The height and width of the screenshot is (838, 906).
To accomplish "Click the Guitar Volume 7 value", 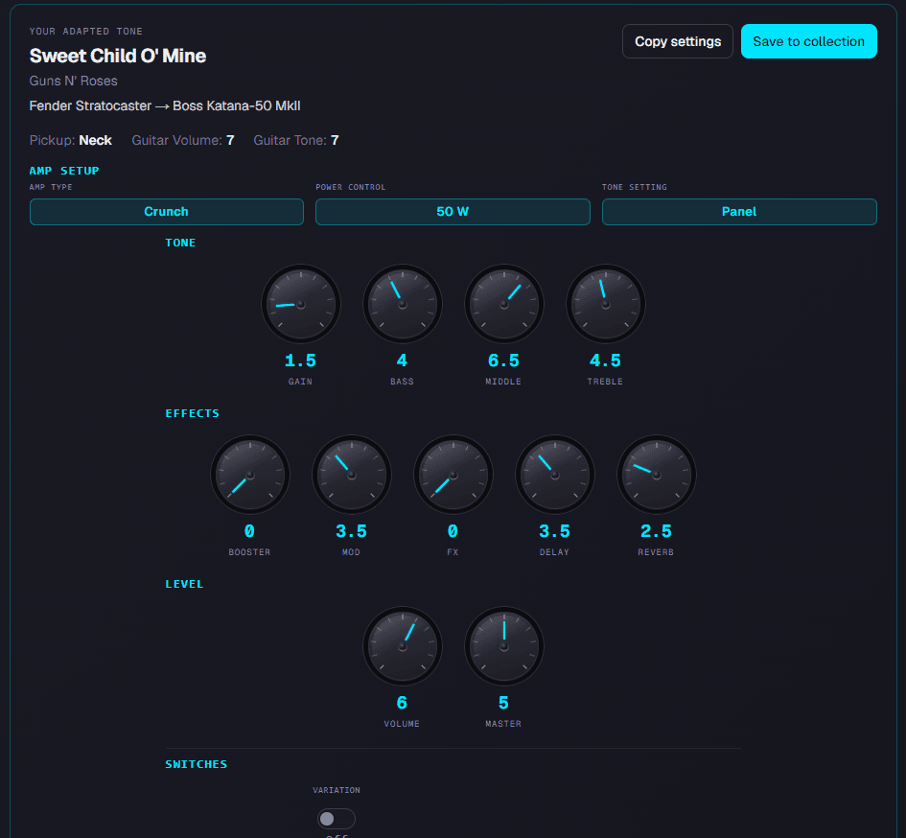I will click(x=230, y=140).
